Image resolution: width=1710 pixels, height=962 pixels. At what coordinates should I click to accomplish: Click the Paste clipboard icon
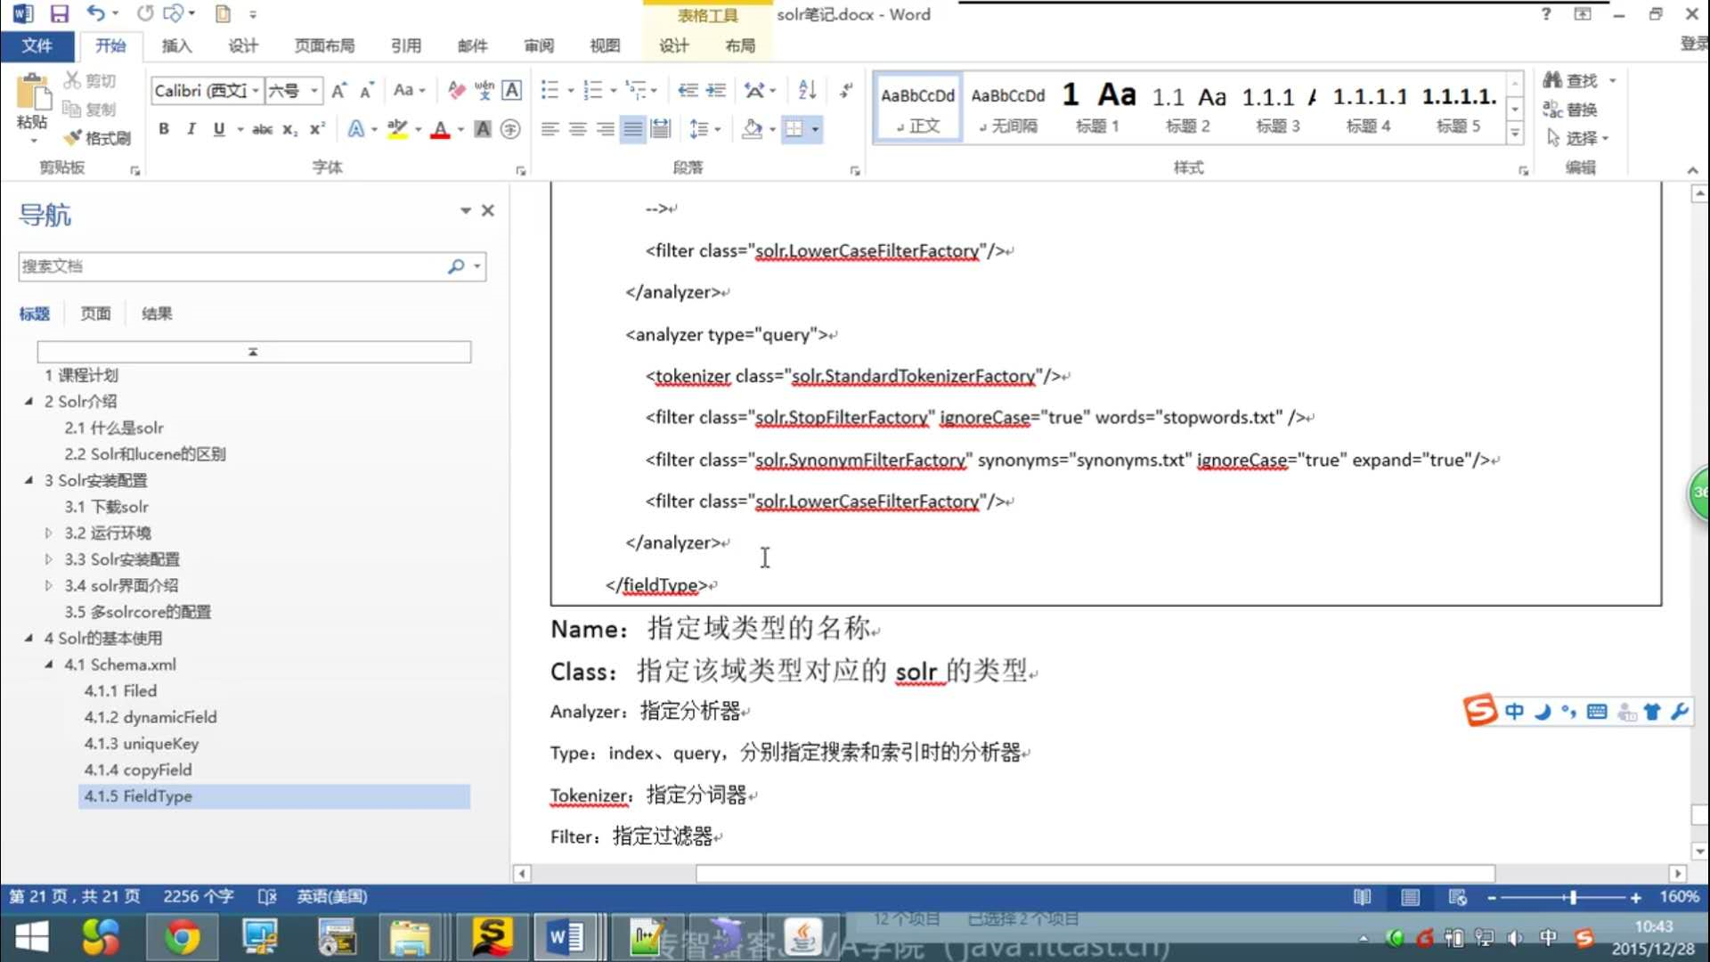tap(32, 94)
